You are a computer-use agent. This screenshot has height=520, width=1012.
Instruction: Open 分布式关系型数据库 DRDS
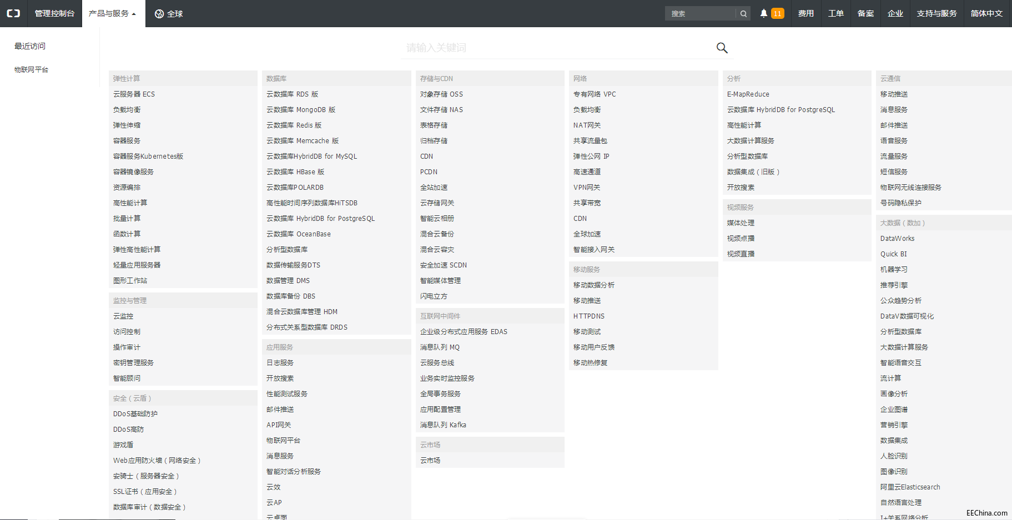tap(307, 327)
